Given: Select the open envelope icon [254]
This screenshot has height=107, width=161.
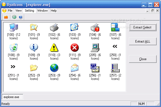Looking at the screenshot, I should tap(75, 68).
